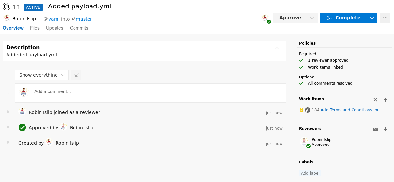Switch to the Files tab
Viewport: 394px width, 182px height.
[x=35, y=28]
